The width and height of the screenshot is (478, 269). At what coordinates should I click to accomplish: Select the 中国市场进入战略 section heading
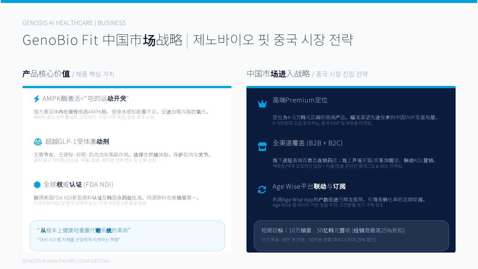click(x=278, y=74)
